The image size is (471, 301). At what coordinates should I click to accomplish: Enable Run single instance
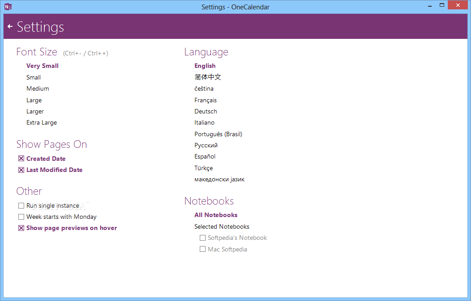click(21, 205)
